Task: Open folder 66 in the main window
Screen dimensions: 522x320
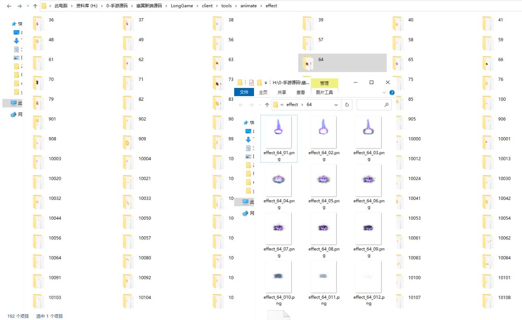Action: point(501,60)
